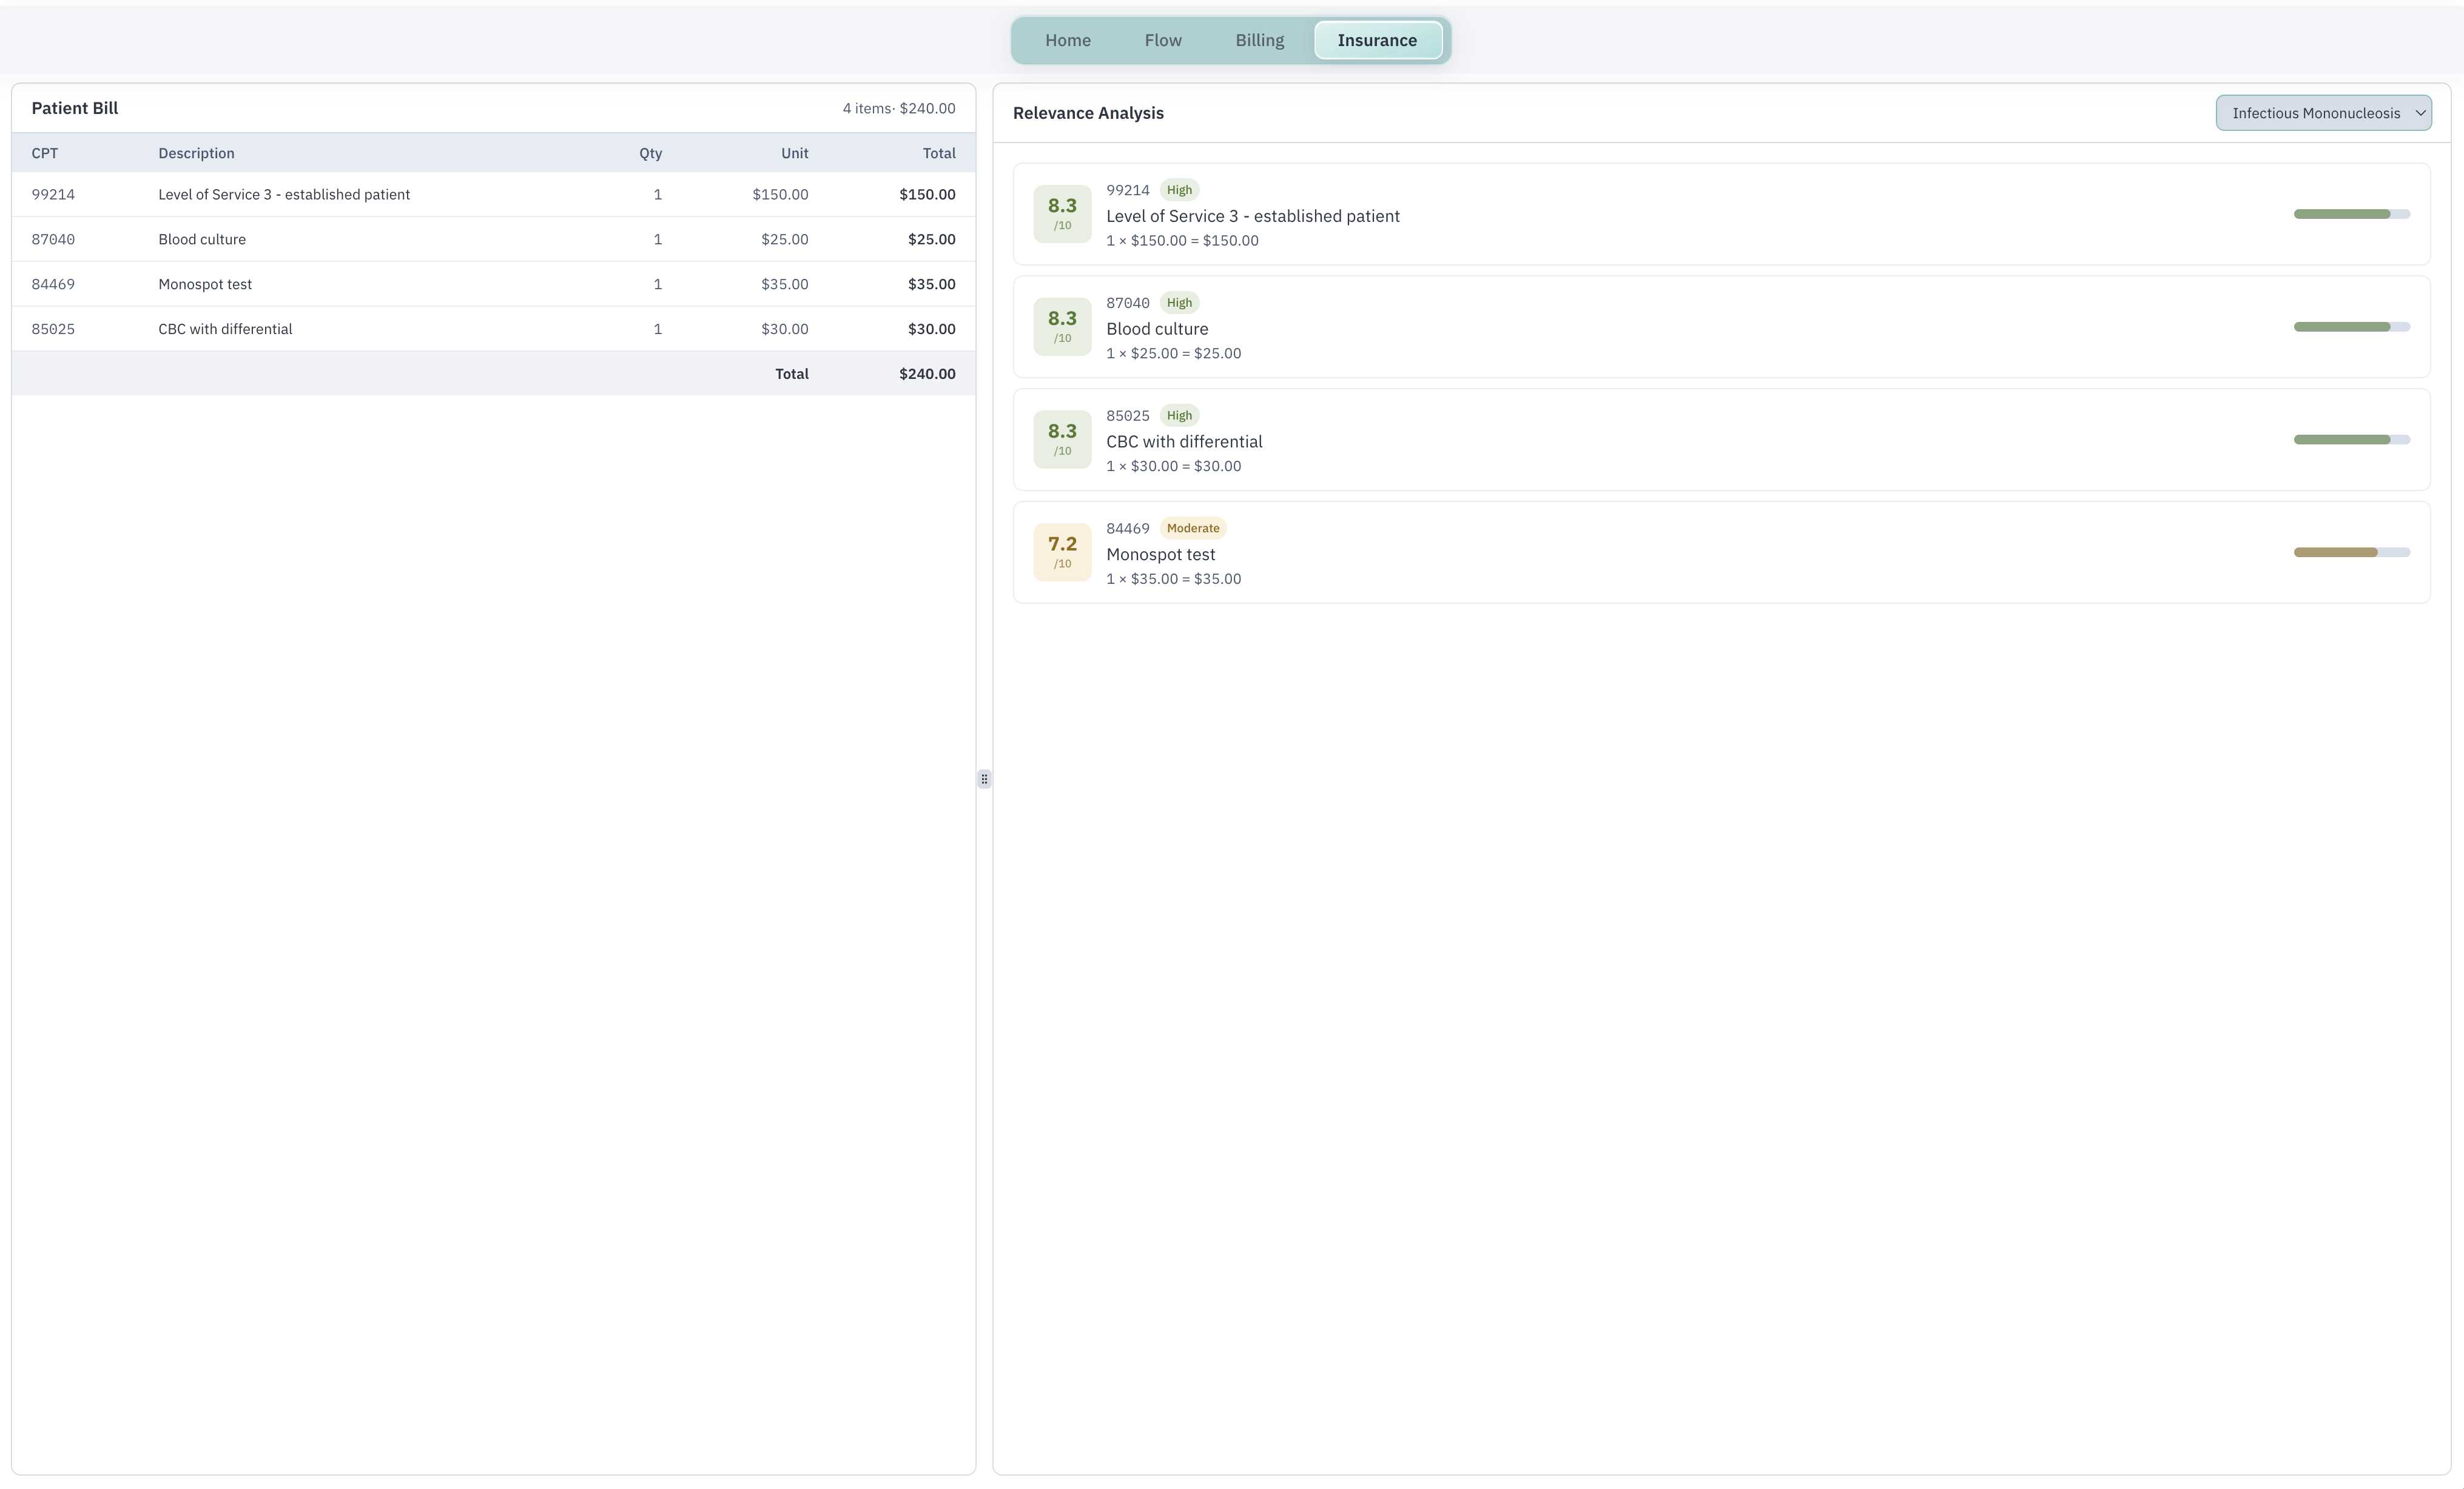This screenshot has width=2464, height=1489.
Task: Click the High tag next to 87040
Action: 1178,303
